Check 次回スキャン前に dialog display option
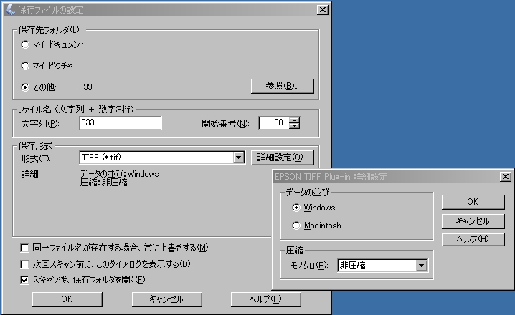Screen dimensions: 515x315 (x=24, y=264)
